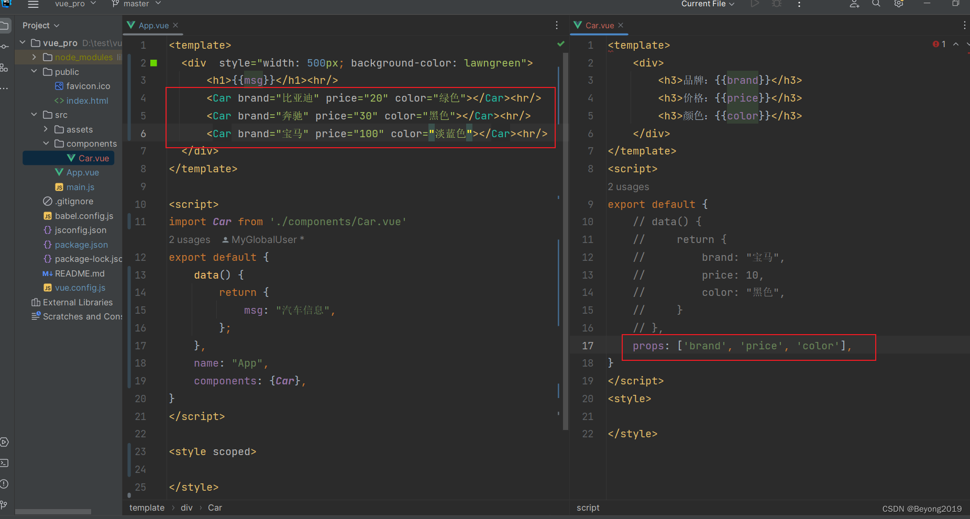Collapse the src folder
The width and height of the screenshot is (970, 519).
pos(34,114)
